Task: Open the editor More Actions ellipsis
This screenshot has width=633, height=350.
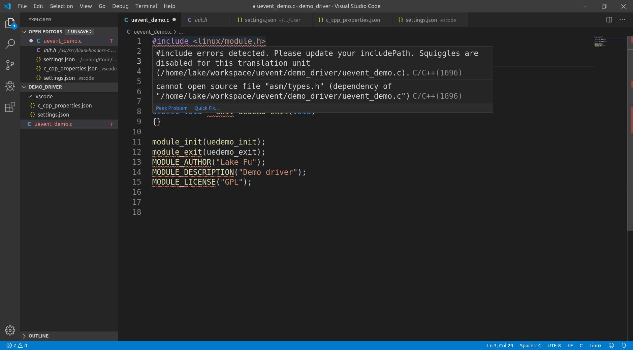Action: coord(622,20)
